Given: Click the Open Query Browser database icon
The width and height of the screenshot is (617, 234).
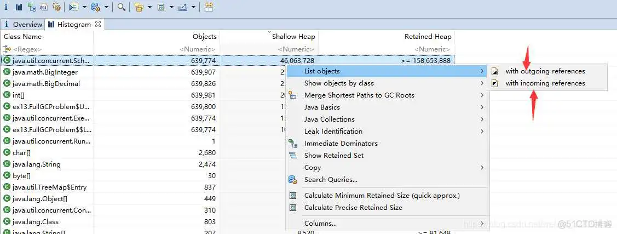Looking at the screenshot, I should pos(95,7).
